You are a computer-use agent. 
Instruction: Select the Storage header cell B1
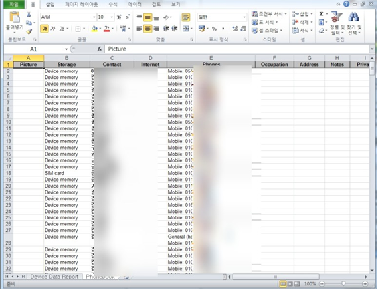pos(67,65)
